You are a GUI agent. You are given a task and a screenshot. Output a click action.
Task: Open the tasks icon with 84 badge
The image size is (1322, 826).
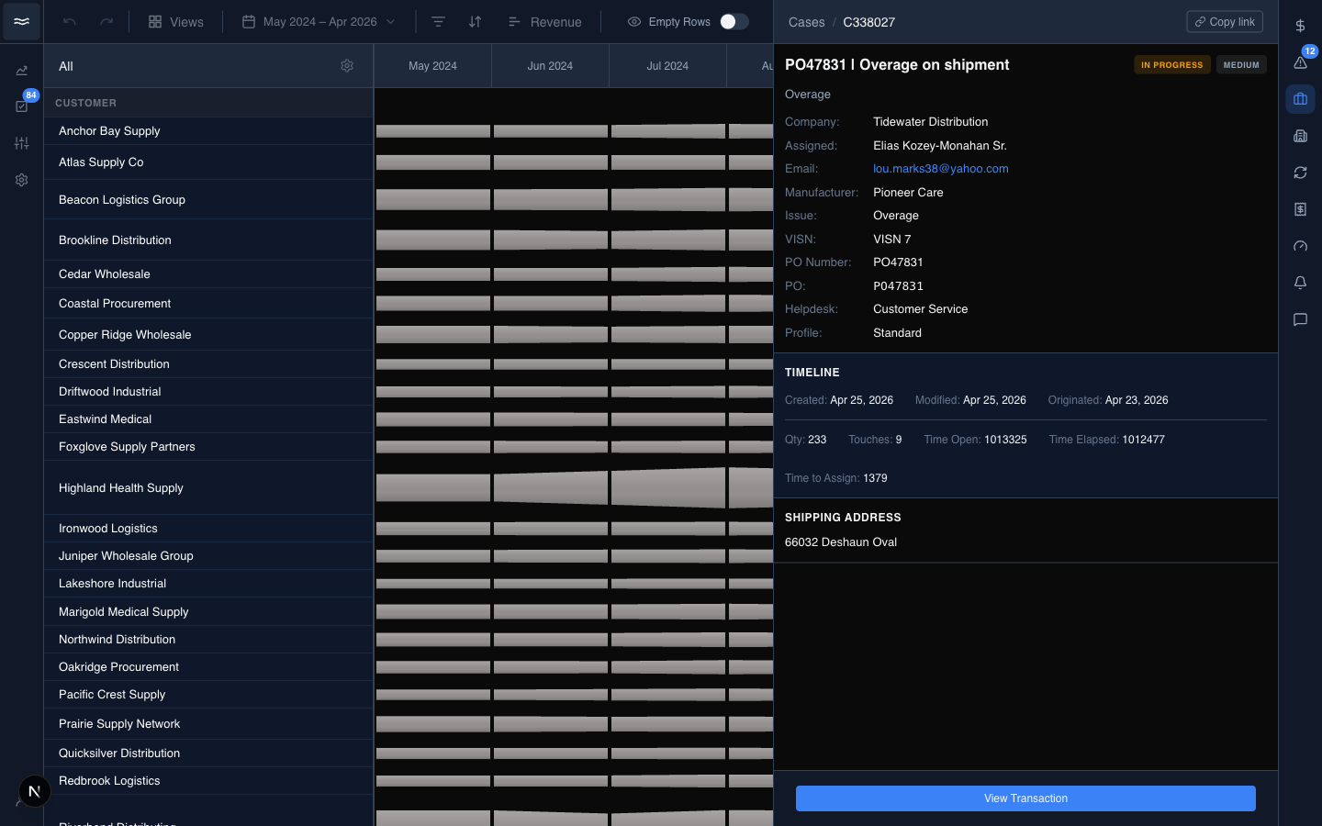click(x=22, y=106)
